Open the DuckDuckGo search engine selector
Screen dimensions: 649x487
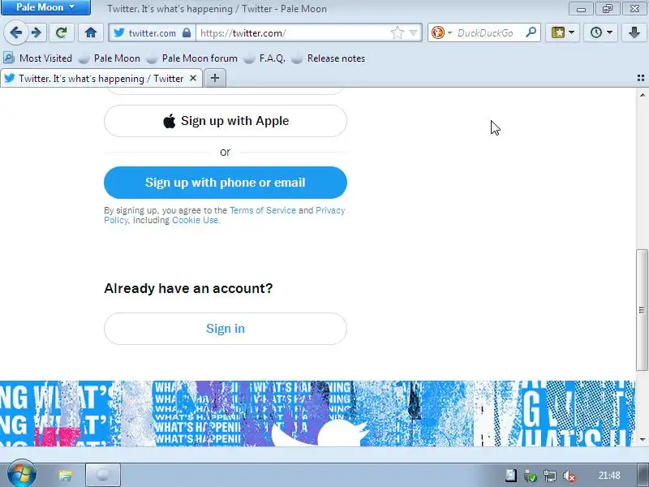(441, 32)
